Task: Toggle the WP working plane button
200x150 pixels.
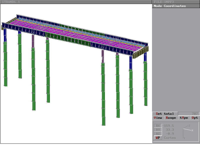Action: 158,138
